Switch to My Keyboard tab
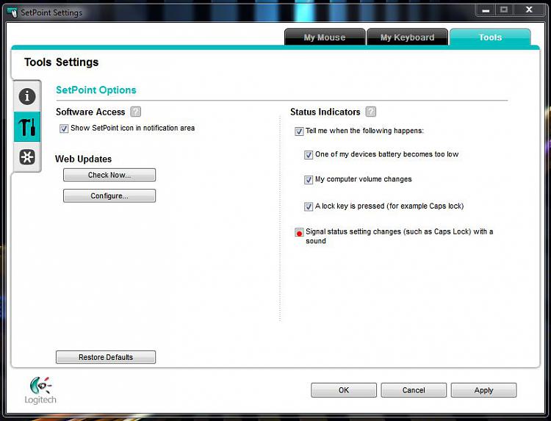The height and width of the screenshot is (421, 551). click(407, 37)
